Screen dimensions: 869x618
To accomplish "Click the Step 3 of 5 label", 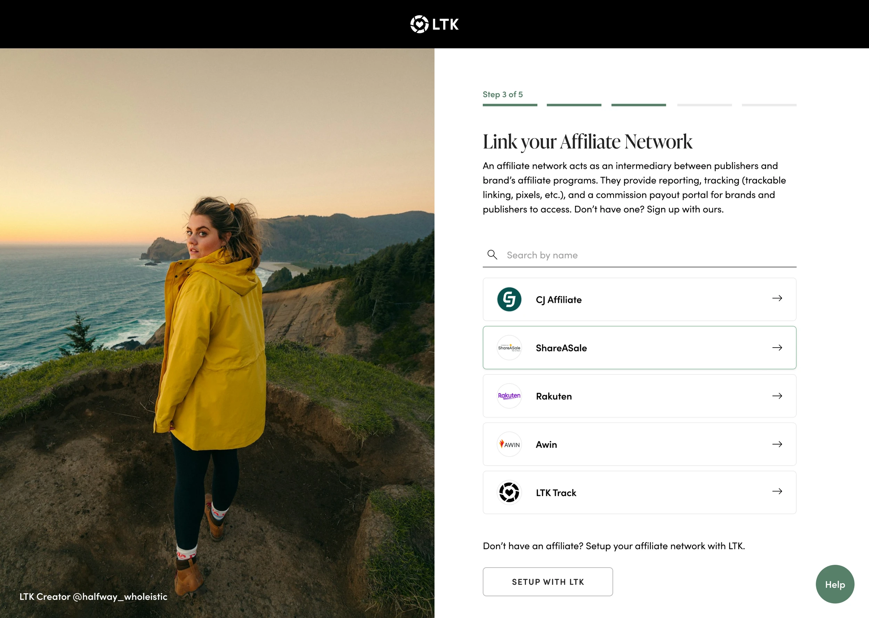I will (503, 95).
